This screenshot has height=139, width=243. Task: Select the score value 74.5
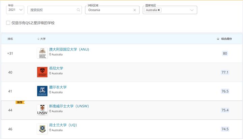click(x=225, y=129)
